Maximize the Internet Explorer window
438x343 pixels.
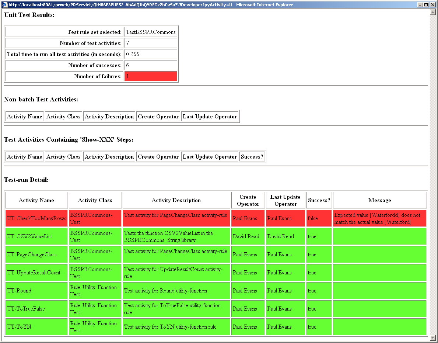click(426, 4)
